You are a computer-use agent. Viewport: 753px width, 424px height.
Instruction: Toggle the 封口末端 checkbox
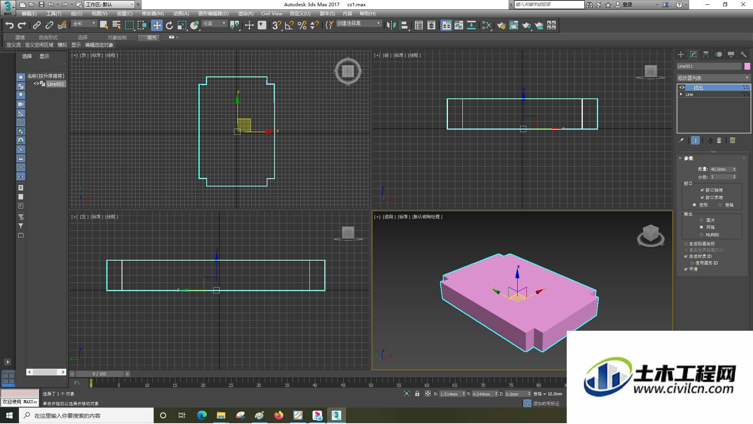[x=702, y=198]
